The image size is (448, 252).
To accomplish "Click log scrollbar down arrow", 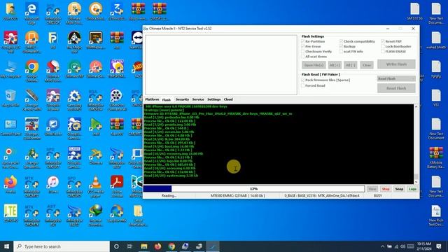I will [x=416, y=182].
